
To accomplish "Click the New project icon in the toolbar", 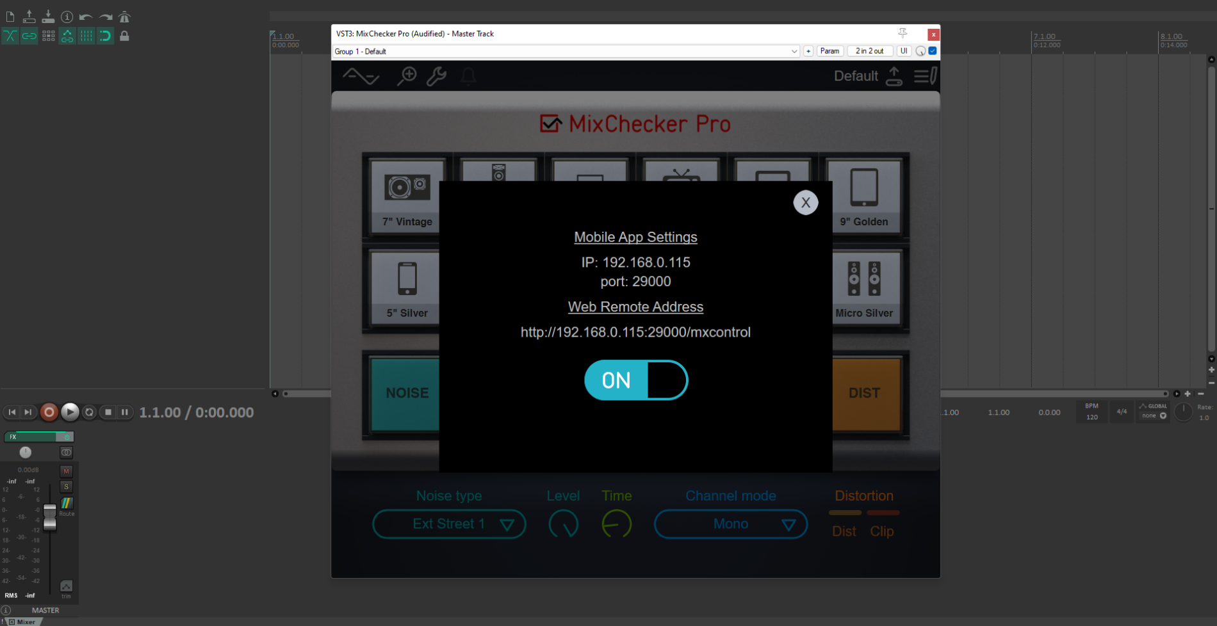I will [x=10, y=17].
